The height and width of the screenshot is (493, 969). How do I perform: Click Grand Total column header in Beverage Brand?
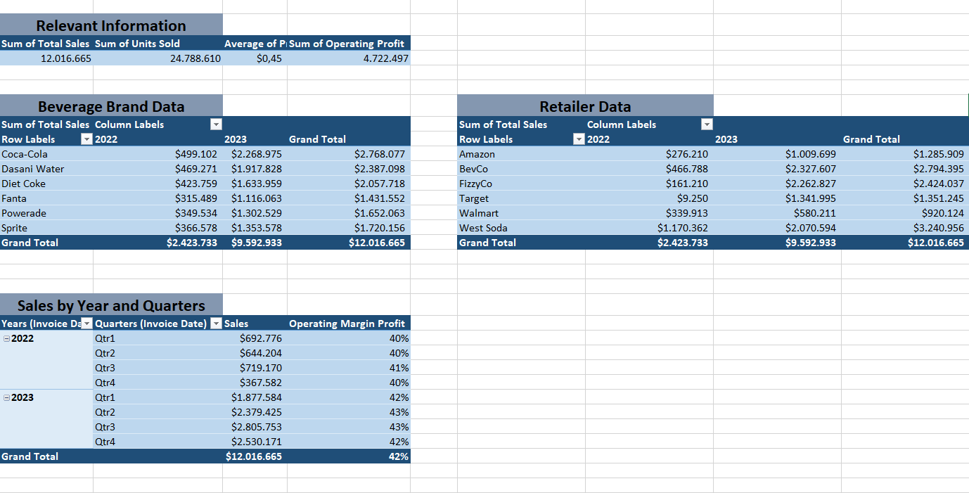348,139
